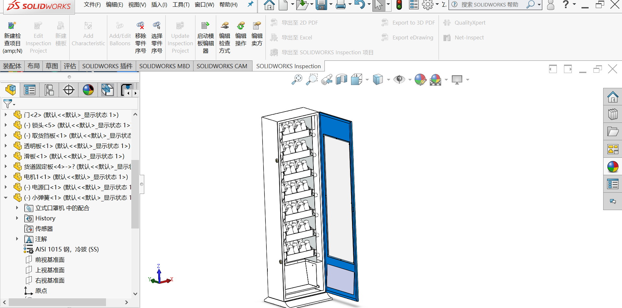Toggle Hide/Show Items eye icon
This screenshot has height=308, width=622.
399,80
